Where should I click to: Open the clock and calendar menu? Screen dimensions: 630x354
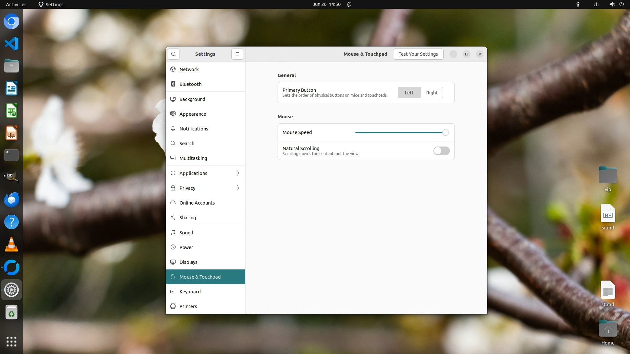(326, 5)
